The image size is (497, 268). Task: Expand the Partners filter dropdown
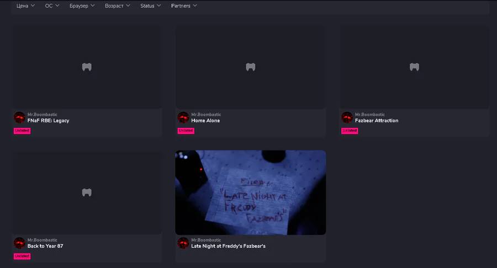pyautogui.click(x=184, y=6)
